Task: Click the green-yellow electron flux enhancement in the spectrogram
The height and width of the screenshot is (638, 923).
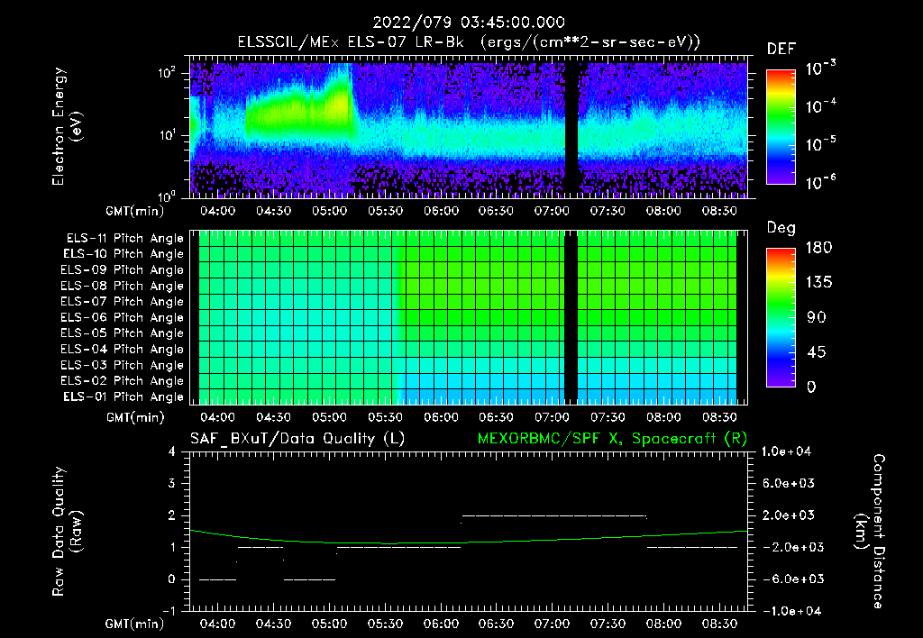Action: tap(300, 112)
